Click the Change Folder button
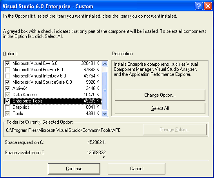 click(175, 129)
